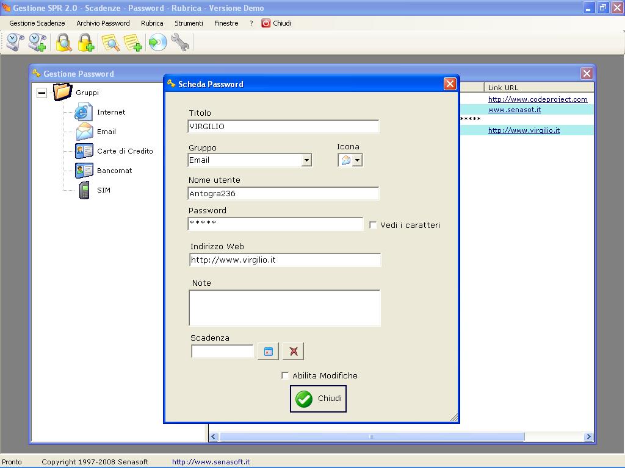625x468 pixels.
Task: Click the disc with green arrow toolbar icon
Action: pyautogui.click(x=158, y=42)
